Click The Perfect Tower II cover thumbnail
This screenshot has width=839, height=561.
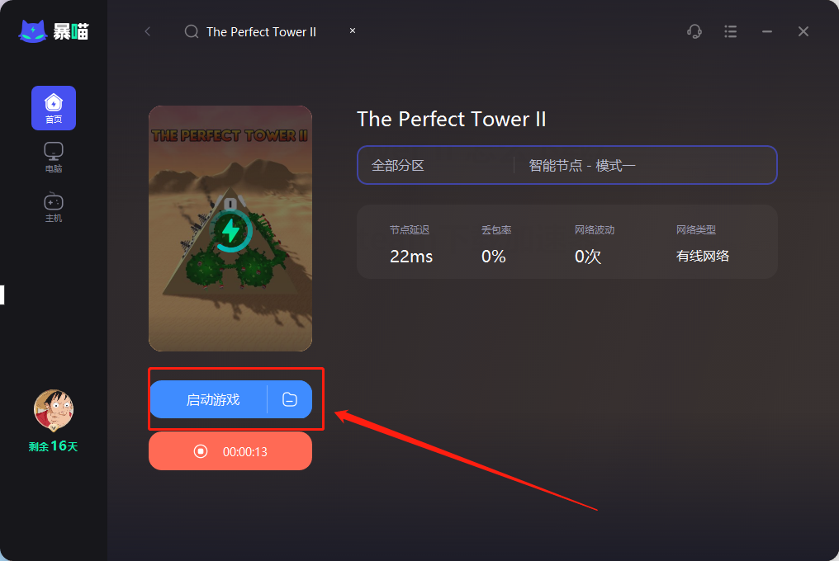(230, 229)
